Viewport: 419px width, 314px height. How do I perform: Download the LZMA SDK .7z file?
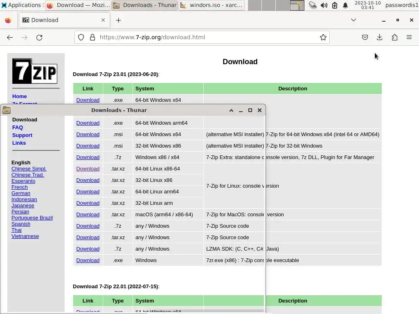coord(88,249)
